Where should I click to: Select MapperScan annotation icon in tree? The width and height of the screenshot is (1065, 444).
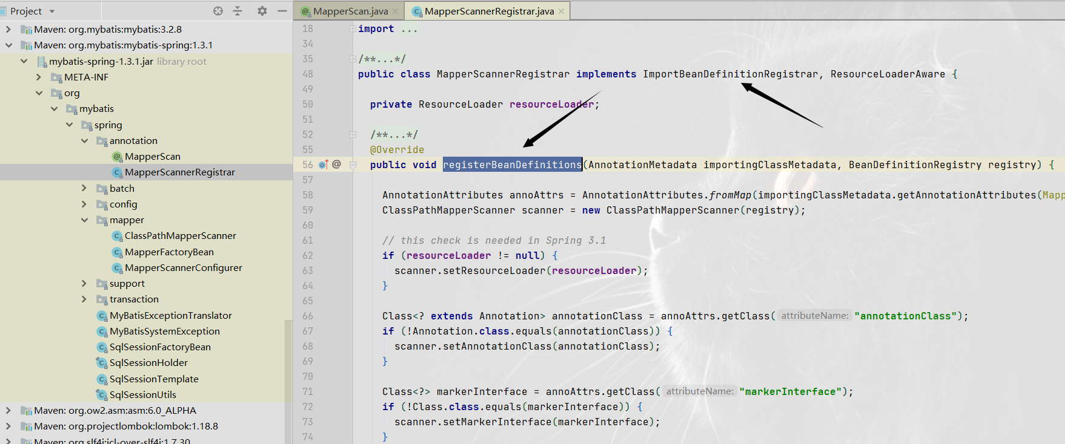point(118,157)
